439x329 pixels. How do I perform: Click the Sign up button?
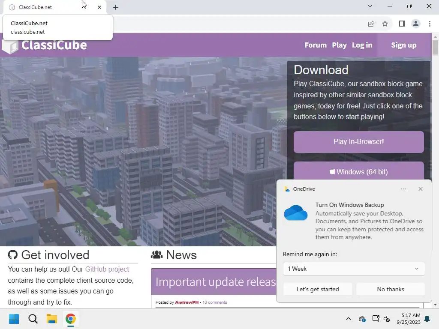coord(403,45)
